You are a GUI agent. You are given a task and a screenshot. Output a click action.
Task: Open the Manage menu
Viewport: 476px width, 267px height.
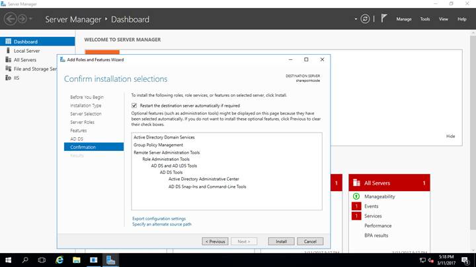404,19
